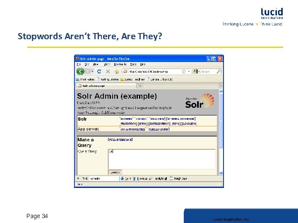Click the localhost solr admin URL field
Viewport: 298px width, 223px height.
click(x=154, y=71)
